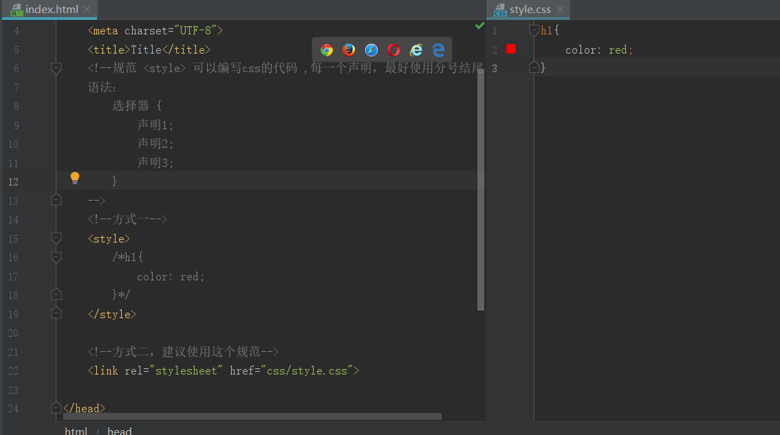Image resolution: width=780 pixels, height=435 pixels.
Task: Close the style.css tab
Action: pos(560,10)
